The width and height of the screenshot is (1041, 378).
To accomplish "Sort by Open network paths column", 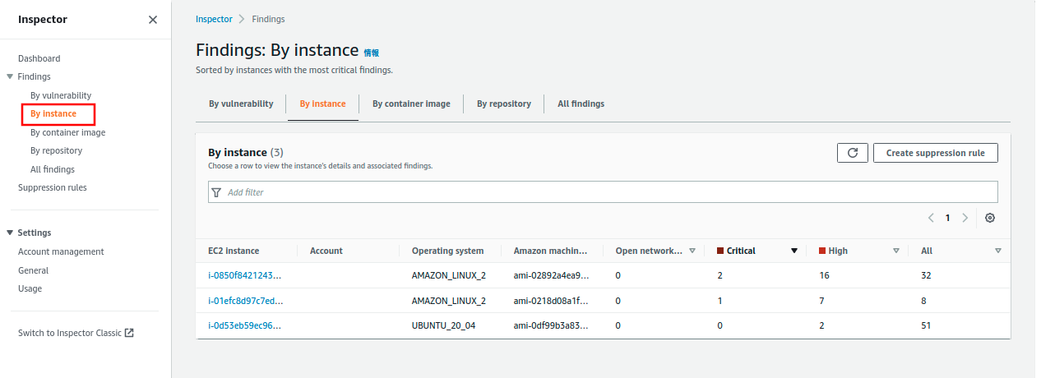I will 692,251.
